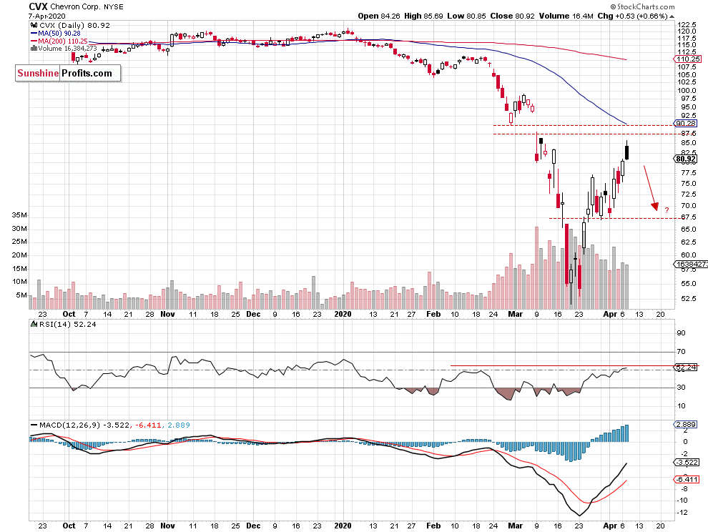The height and width of the screenshot is (532, 708).
Task: Click the 16384273 volume tag on right axis
Action: pos(690,264)
